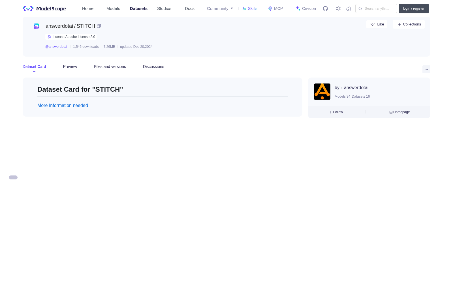
Task: Click the search magnifier icon
Action: (360, 8)
